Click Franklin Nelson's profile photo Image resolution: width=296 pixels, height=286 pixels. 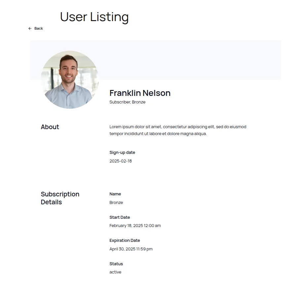tap(70, 80)
